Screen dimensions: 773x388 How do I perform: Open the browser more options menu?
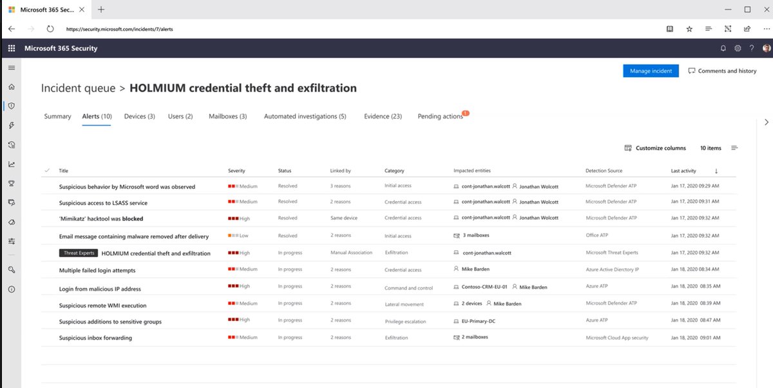(765, 29)
